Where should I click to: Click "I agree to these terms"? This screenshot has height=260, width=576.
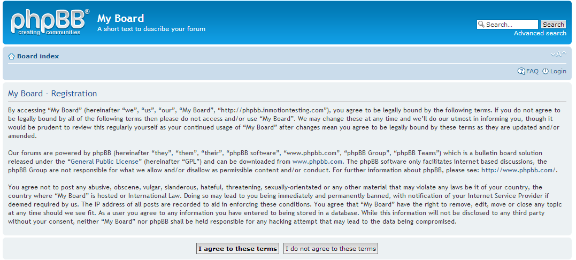point(237,249)
